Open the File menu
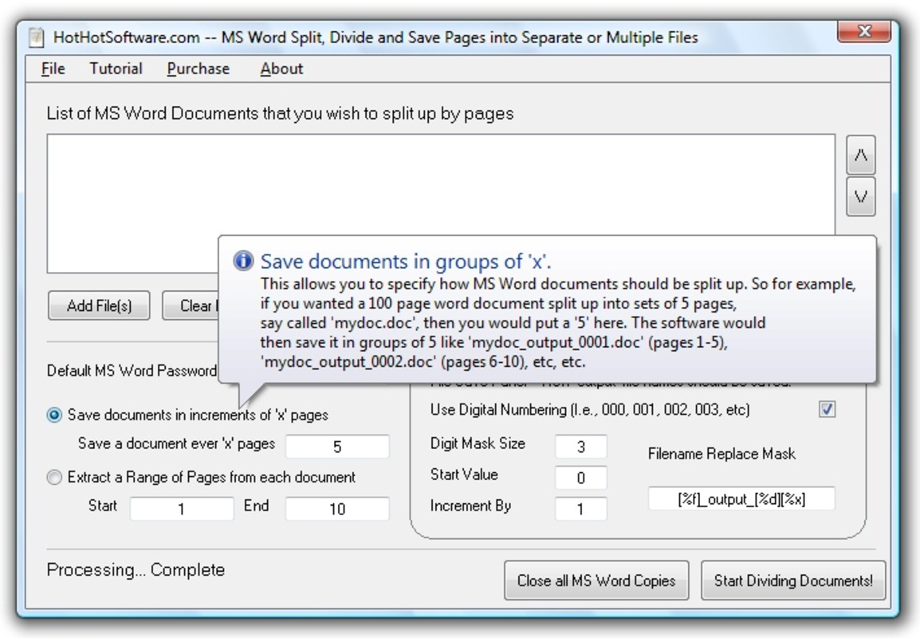920x638 pixels. tap(53, 69)
